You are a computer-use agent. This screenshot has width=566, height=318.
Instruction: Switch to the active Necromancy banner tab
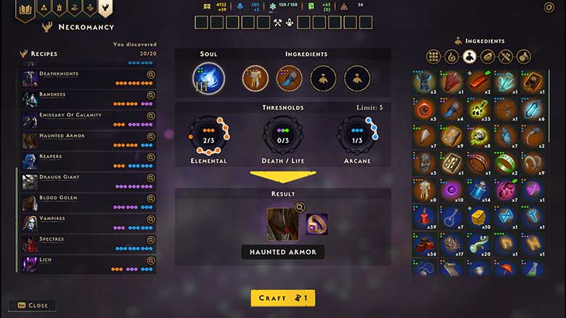(x=105, y=7)
